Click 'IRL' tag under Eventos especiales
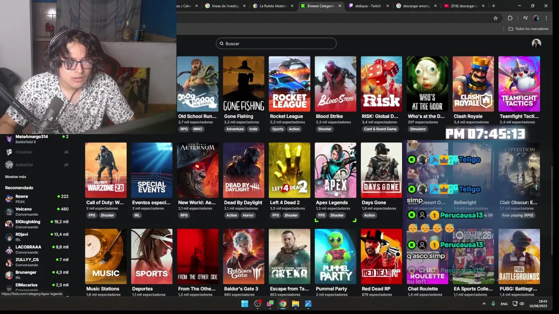This screenshot has height=314, width=559. (137, 215)
